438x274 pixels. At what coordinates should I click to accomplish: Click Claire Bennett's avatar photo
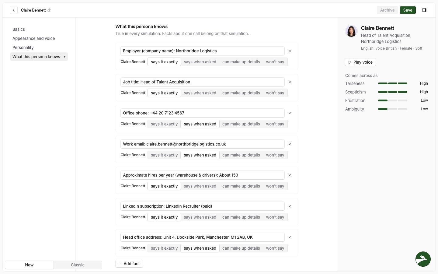(x=351, y=31)
